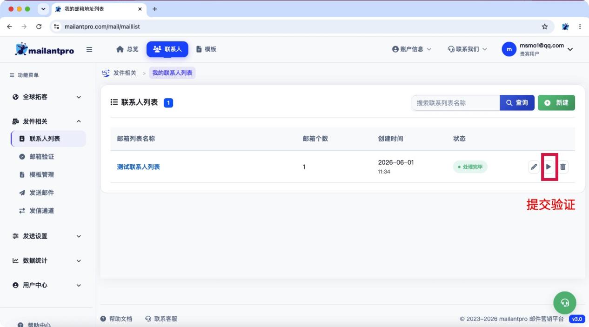Expand the 账户信息 dropdown
This screenshot has width=589, height=327.
(412, 49)
